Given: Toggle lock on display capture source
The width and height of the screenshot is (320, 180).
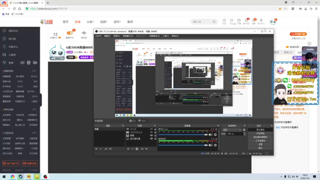Looking at the screenshot, I should (155, 138).
